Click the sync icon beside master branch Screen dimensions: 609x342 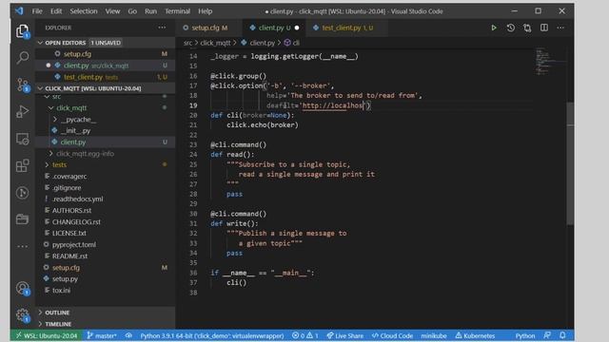(x=128, y=335)
